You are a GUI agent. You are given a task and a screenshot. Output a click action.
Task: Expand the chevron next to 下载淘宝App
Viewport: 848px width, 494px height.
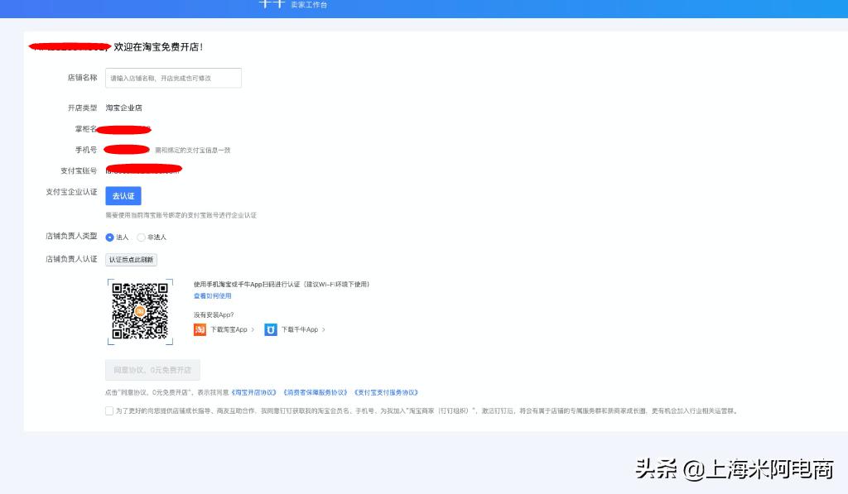253,329
